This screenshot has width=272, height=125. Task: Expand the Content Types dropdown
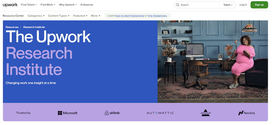point(59,16)
